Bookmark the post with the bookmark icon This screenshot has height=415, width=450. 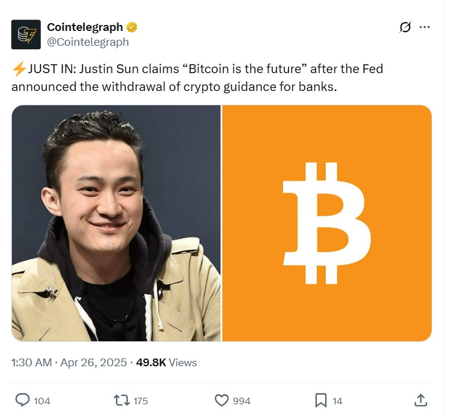(321, 400)
